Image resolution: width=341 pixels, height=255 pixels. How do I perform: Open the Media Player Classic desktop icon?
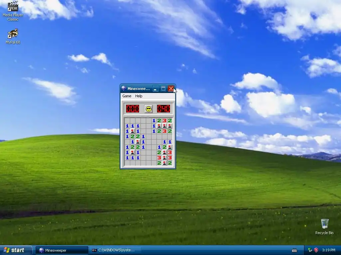click(13, 11)
